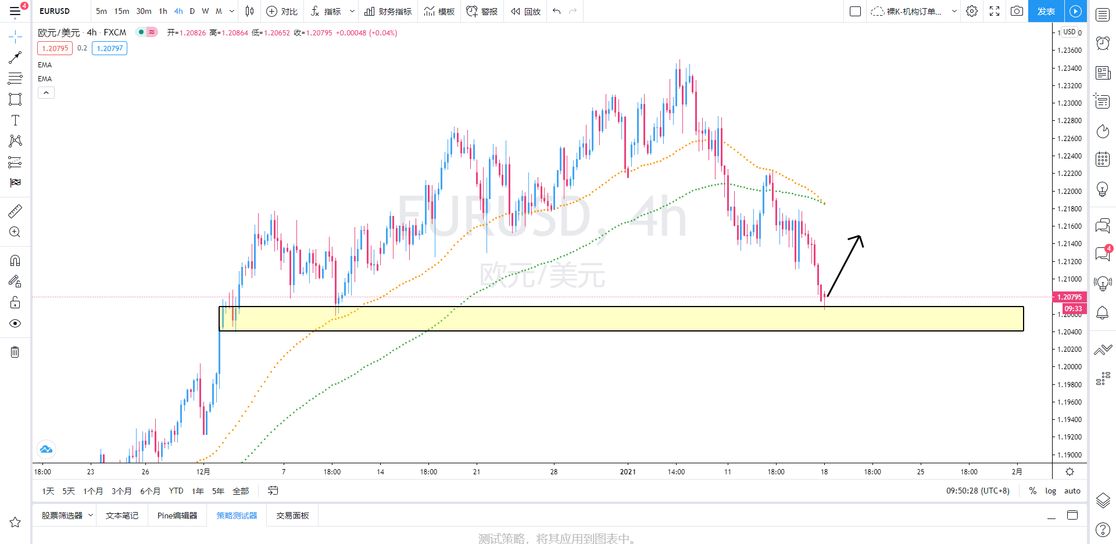Toggle auto price scale

tap(1072, 491)
